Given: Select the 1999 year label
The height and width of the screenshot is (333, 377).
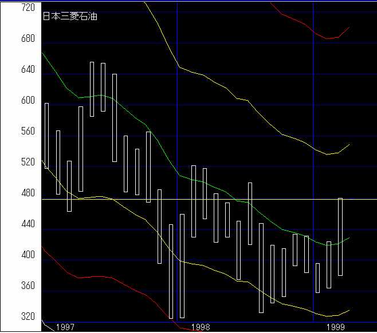Looking at the screenshot, I should (335, 327).
